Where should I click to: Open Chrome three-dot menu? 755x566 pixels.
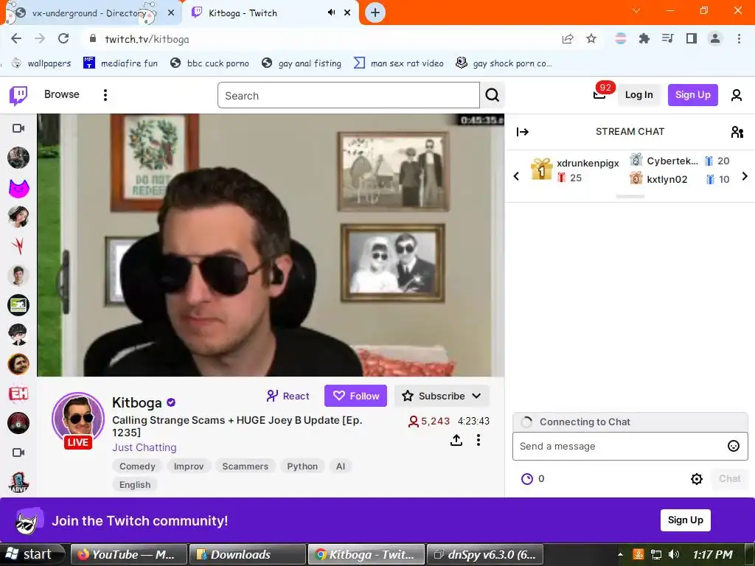point(739,38)
